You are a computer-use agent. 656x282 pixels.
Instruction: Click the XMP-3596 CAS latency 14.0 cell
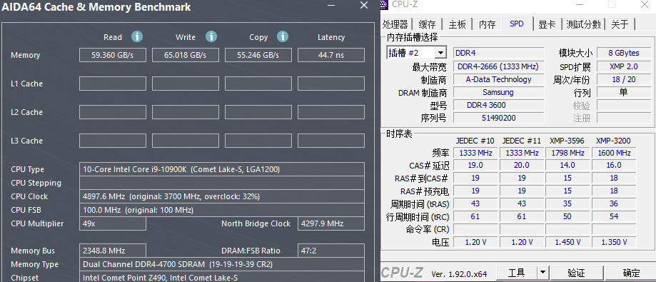pos(567,165)
